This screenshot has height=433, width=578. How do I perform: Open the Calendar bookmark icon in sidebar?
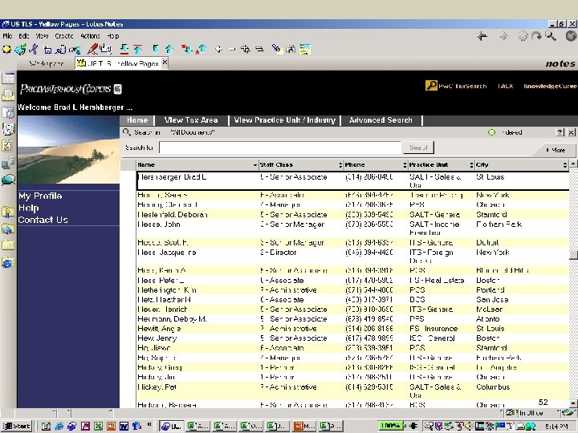(7, 112)
